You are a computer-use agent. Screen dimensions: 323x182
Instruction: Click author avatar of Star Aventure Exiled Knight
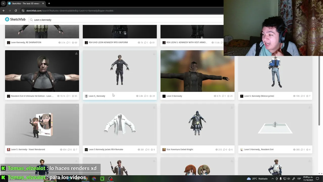[164, 149]
